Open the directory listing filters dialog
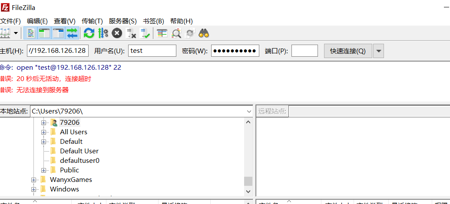 pos(162,33)
